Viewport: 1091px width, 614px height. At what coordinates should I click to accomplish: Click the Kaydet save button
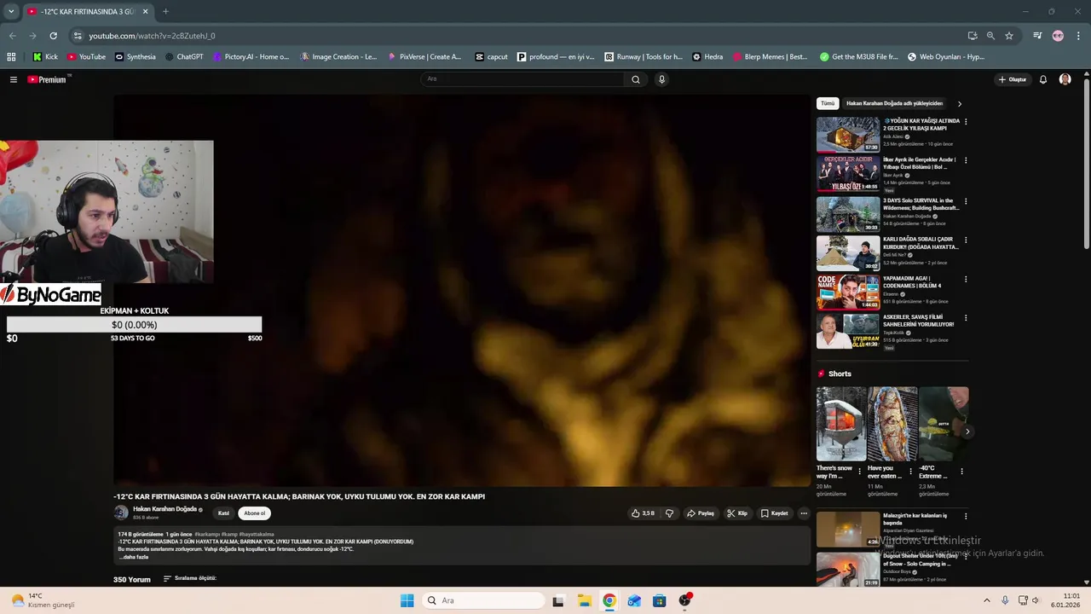tap(774, 513)
